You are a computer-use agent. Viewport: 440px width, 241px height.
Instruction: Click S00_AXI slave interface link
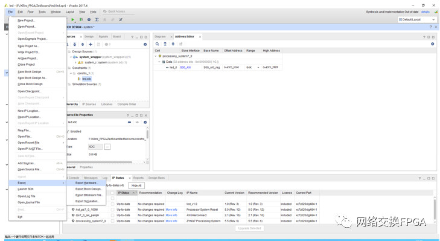click(185, 68)
